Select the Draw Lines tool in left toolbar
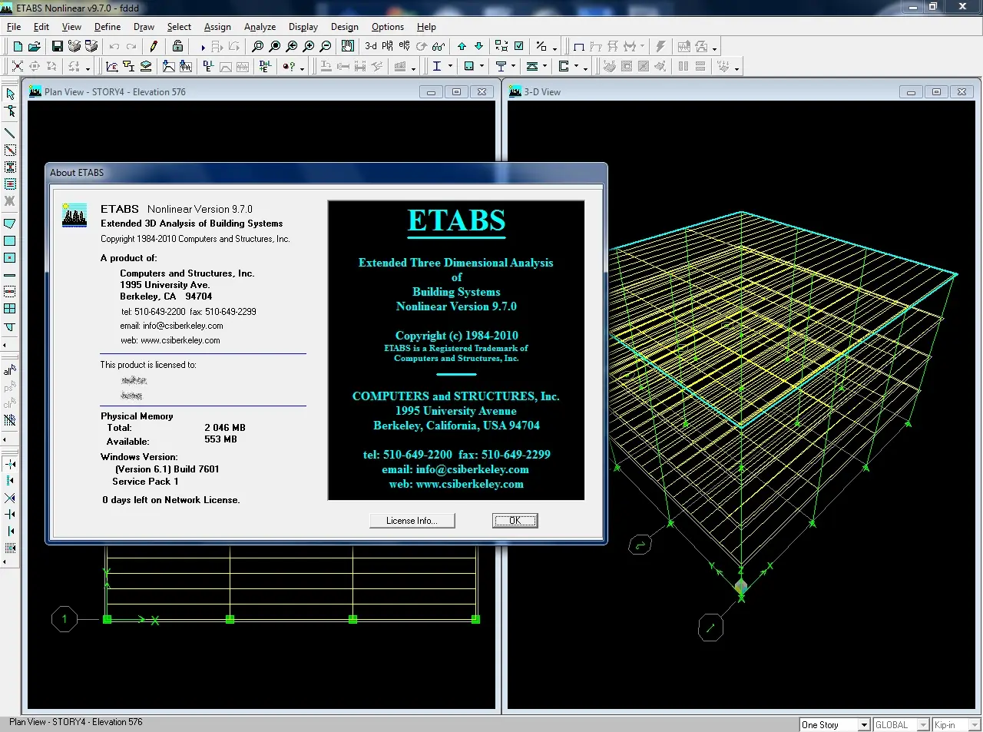Screen dimensions: 983x732 pos(10,133)
